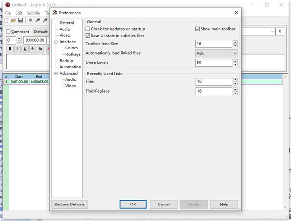This screenshot has height=221, width=291.
Task: Close the Preferences dialog with X
Action: 236,13
